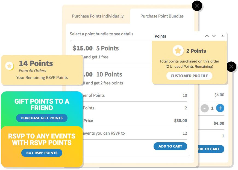Collapse Points panel using small triangle arrow
Image resolution: width=238 pixels, height=170 pixels.
[x=222, y=36]
